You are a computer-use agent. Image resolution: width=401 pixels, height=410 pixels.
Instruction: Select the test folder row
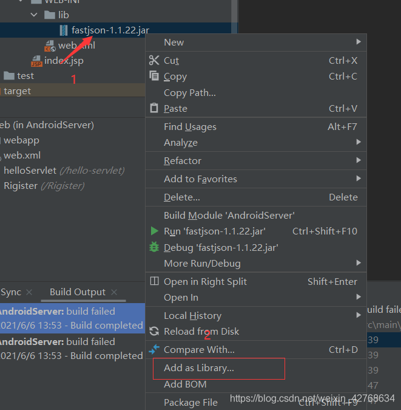(73, 76)
